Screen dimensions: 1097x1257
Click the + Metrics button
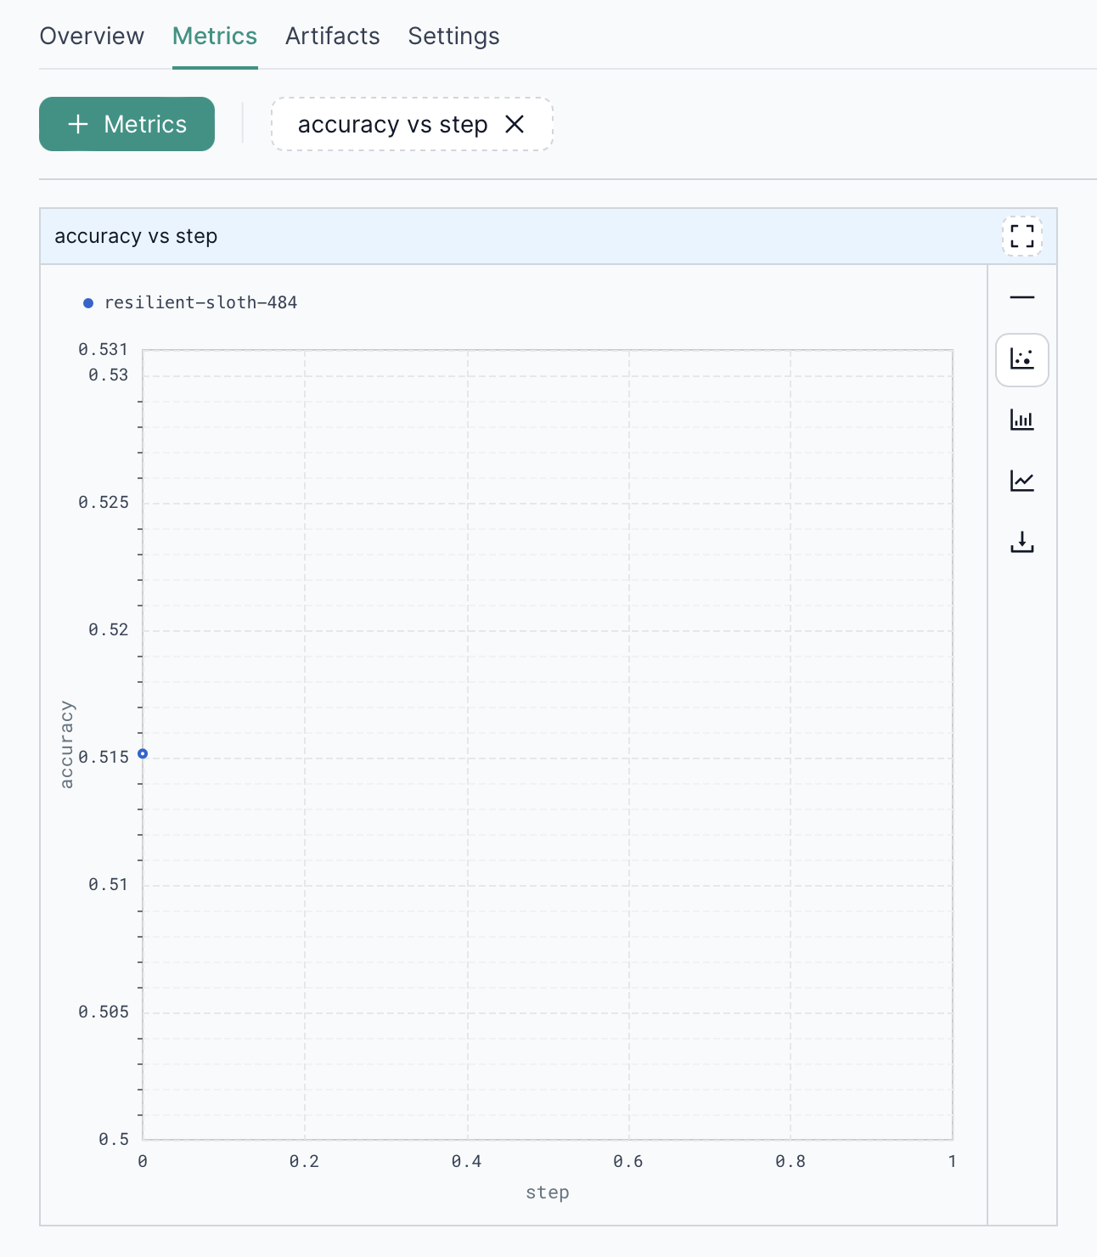[x=127, y=124]
